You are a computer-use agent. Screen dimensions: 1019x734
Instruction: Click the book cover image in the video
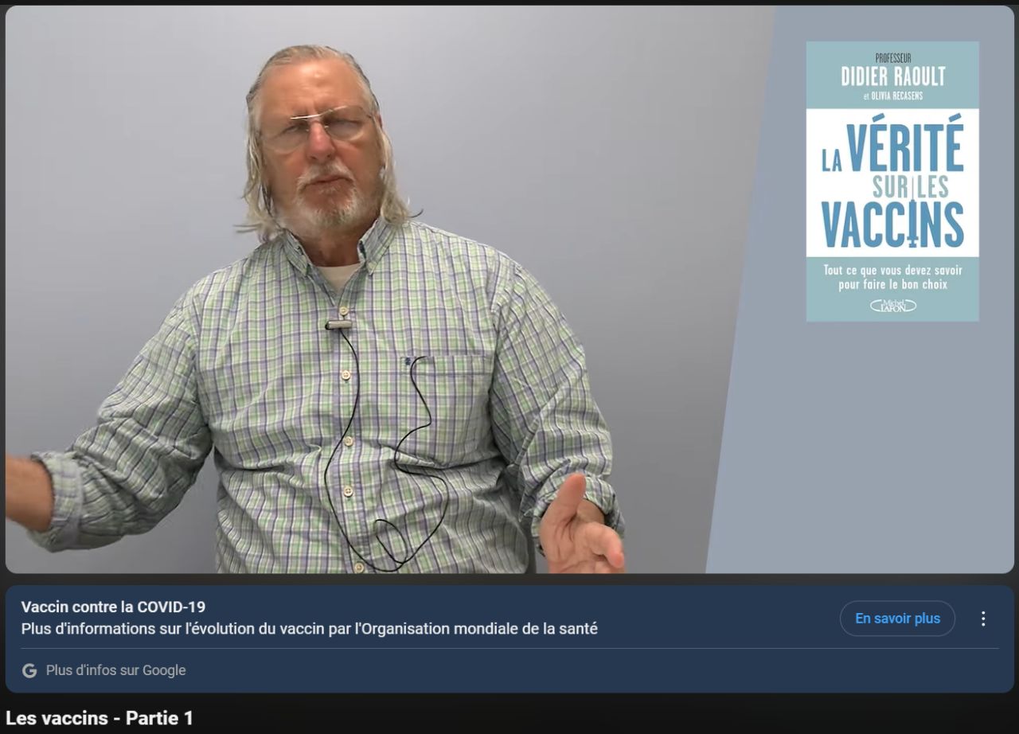[x=892, y=182]
